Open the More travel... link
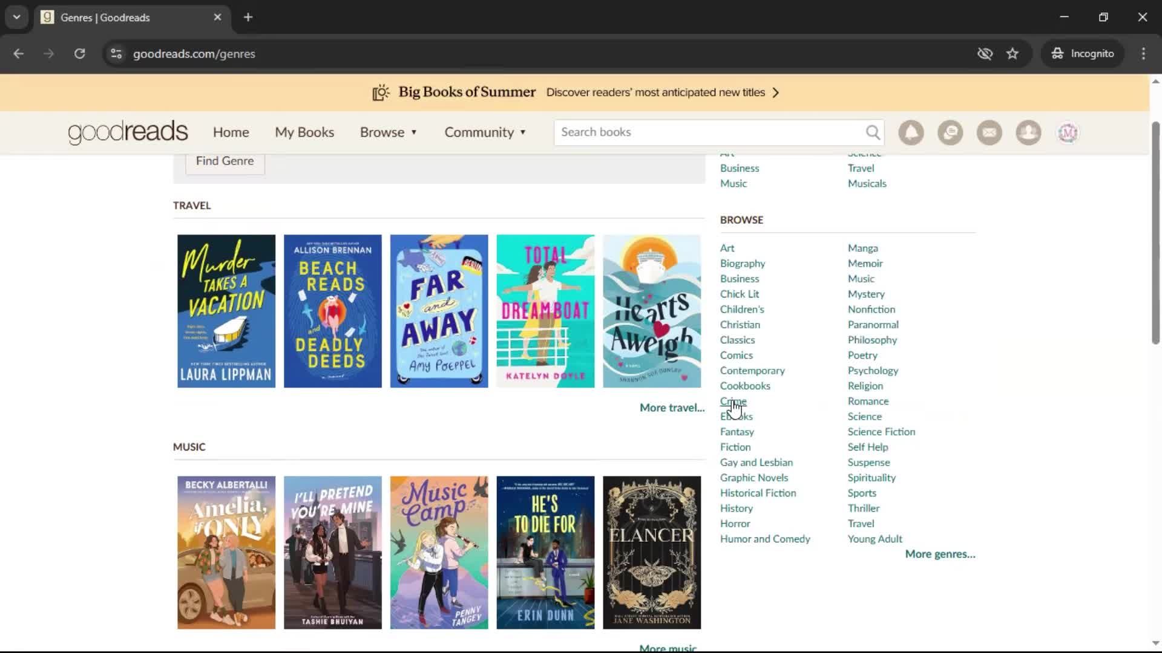The height and width of the screenshot is (653, 1162). tap(672, 408)
